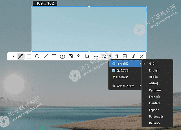Select English as translation language
This screenshot has width=181, height=130.
pos(157,70)
